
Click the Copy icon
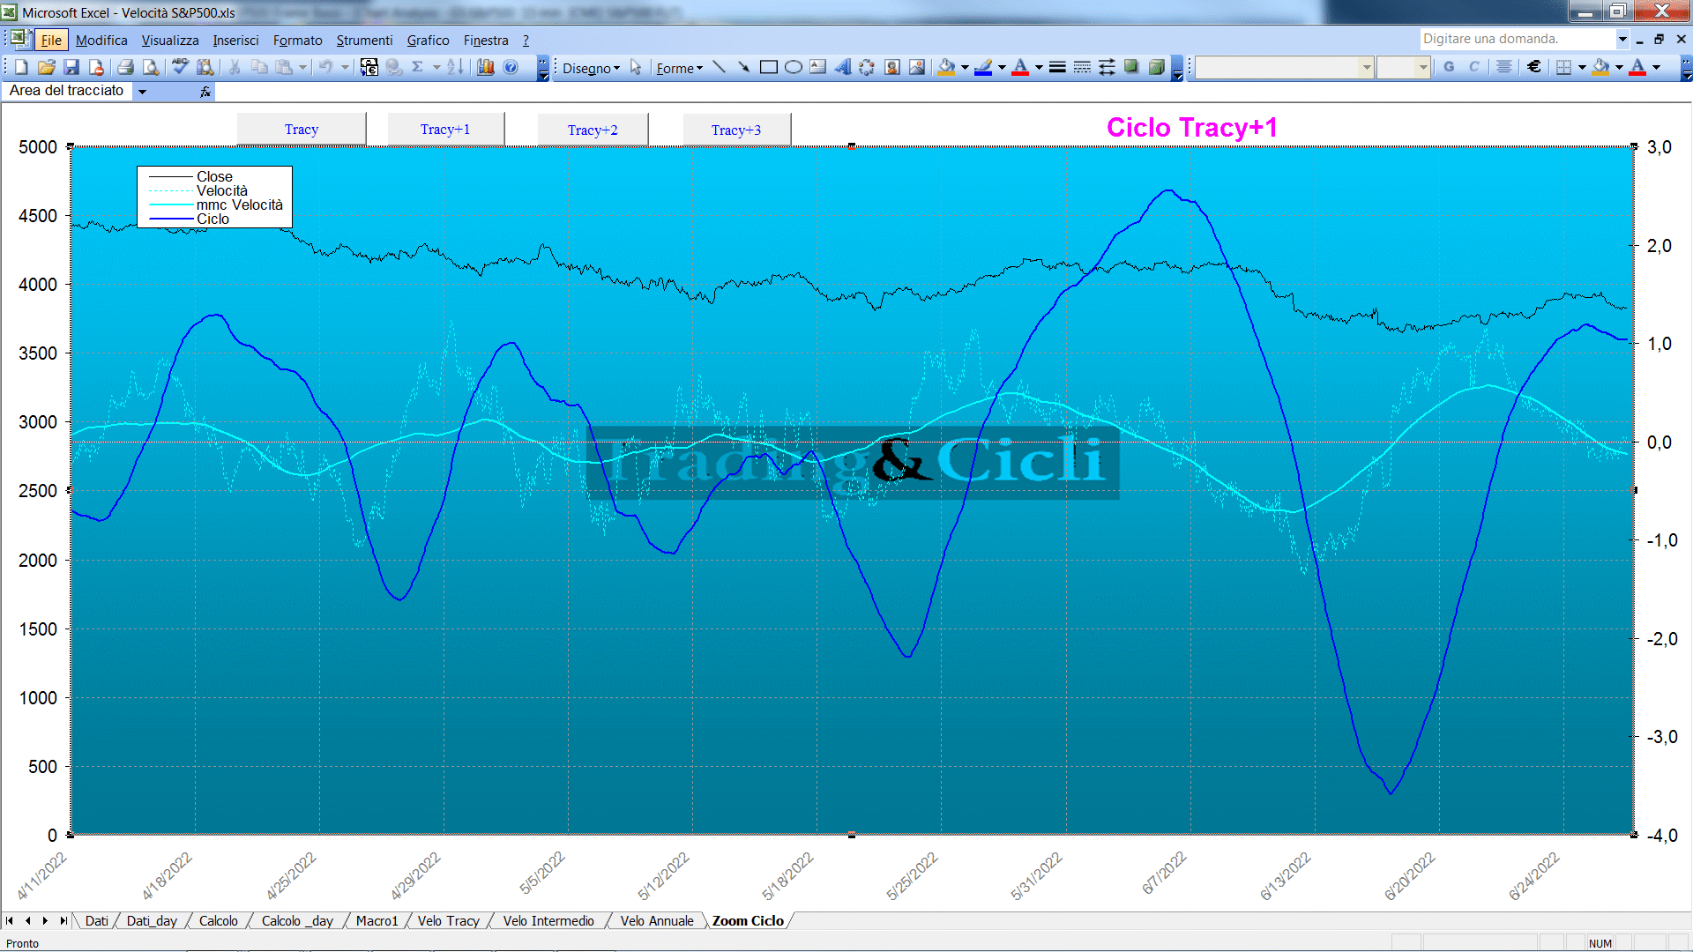coord(259,67)
